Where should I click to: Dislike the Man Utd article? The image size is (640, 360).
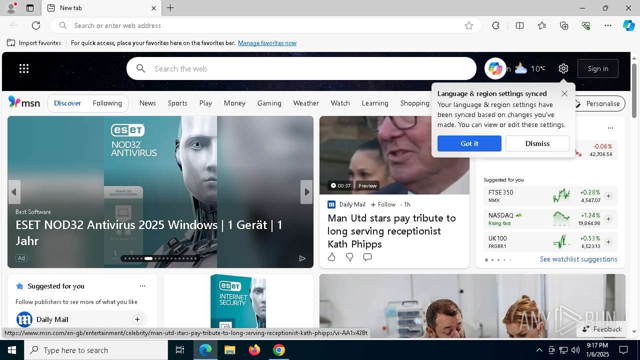click(x=349, y=257)
